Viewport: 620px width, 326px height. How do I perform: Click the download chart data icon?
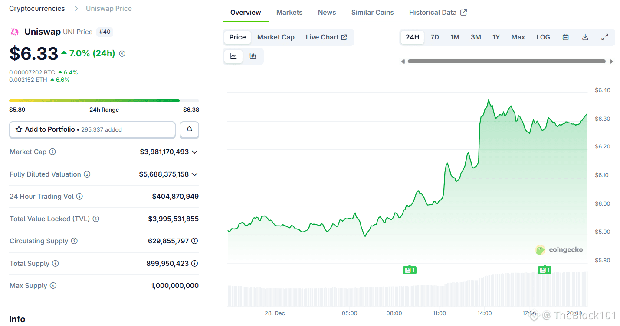pos(585,37)
